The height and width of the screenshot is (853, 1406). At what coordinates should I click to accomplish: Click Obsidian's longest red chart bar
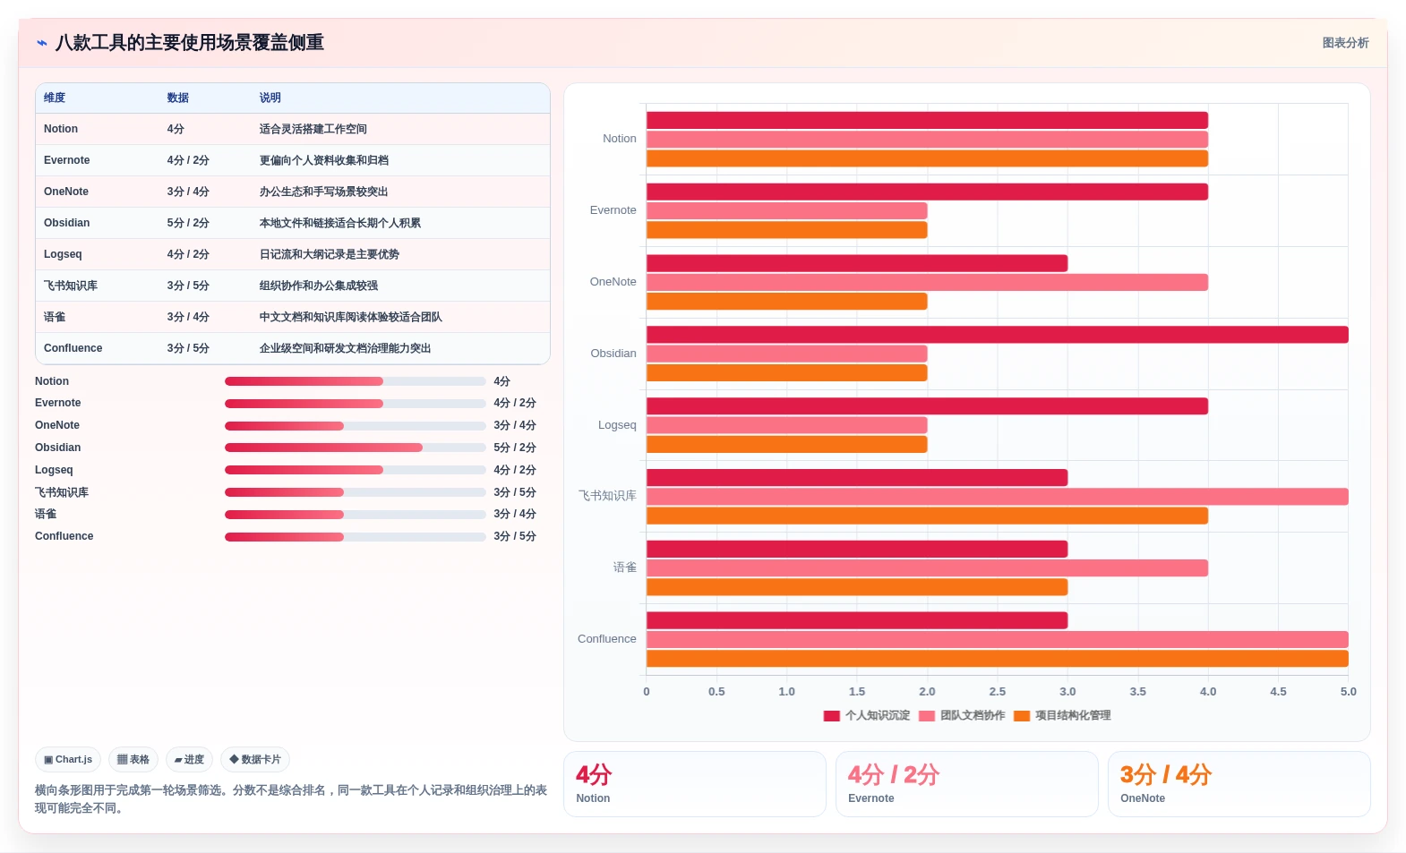pyautogui.click(x=998, y=335)
